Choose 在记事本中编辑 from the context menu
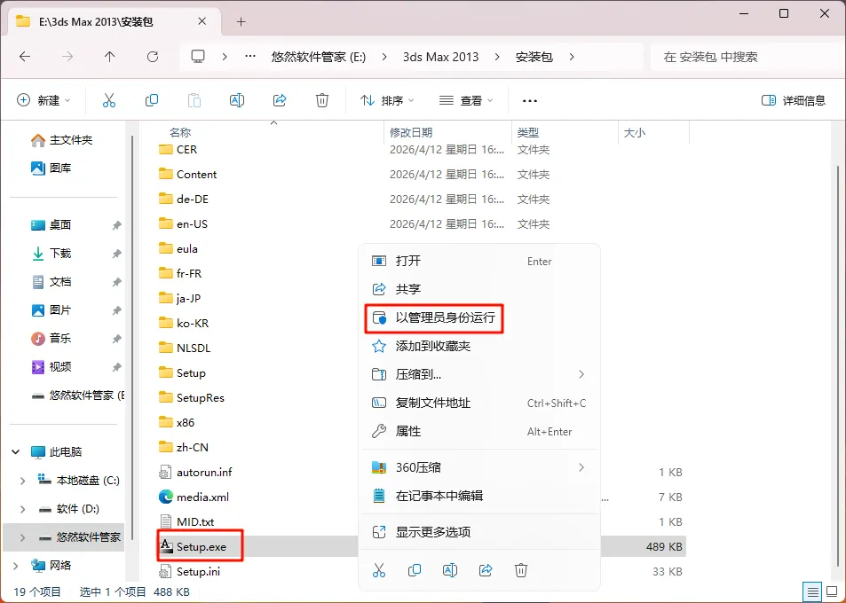This screenshot has width=846, height=603. [x=479, y=496]
